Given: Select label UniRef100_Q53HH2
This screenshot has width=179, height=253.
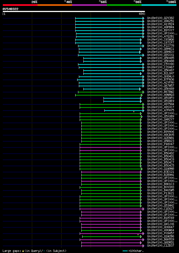Looking at the screenshot, I should [x=161, y=206].
